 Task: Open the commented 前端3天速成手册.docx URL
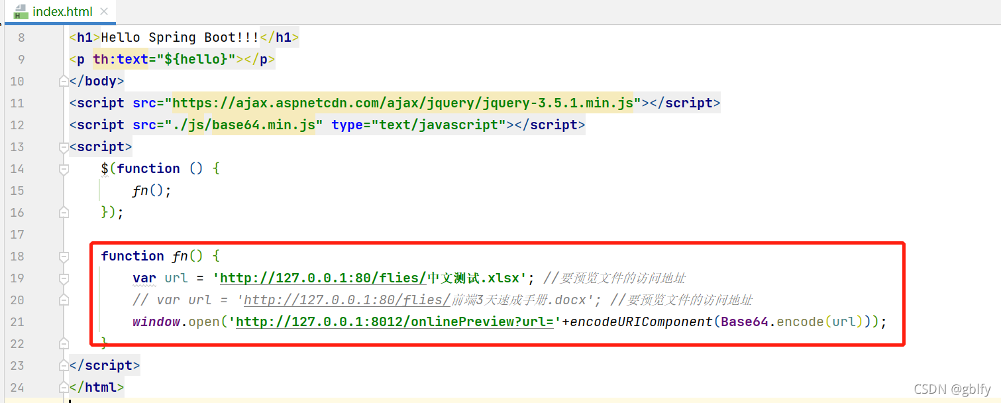[x=415, y=300]
